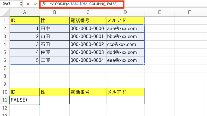
Task: Click phone number 000-0000-0000
Action: (x=88, y=28)
